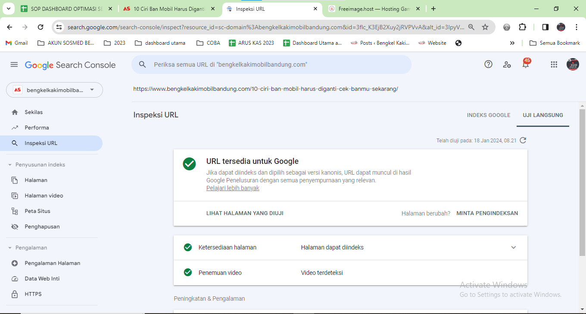586x314 pixels.
Task: Click LIHAT HALAMAN YANG DIUJI
Action: [x=245, y=213]
